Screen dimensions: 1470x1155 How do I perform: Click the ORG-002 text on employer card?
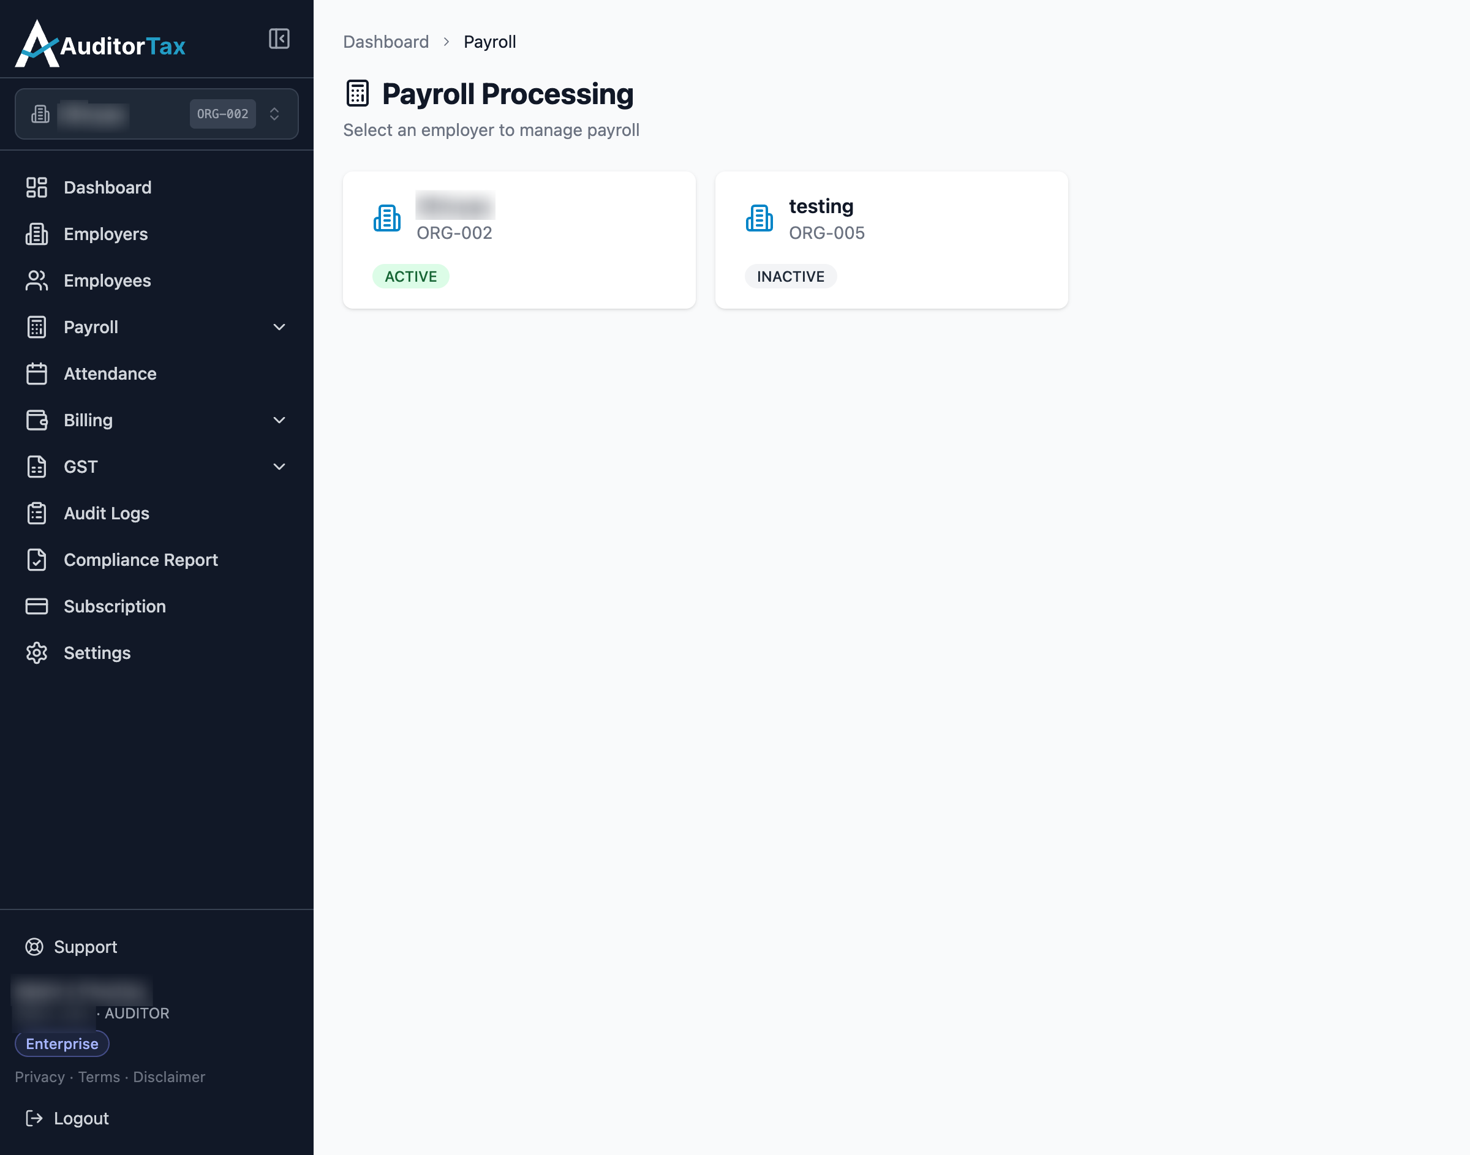coord(454,233)
